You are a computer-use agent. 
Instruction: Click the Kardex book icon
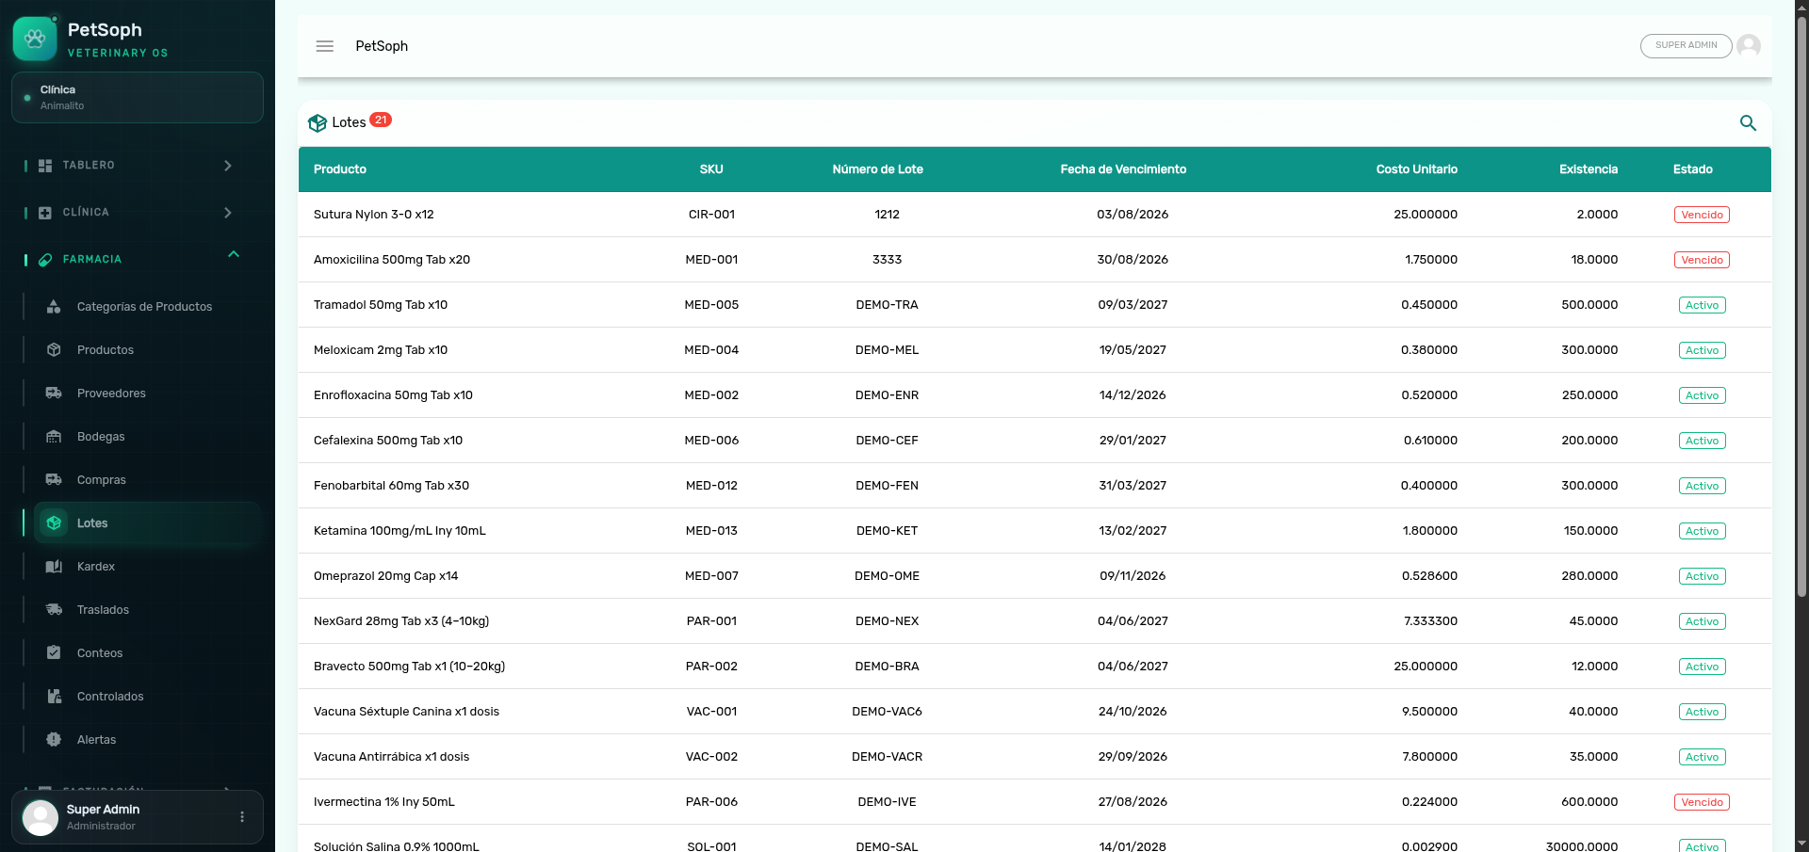[x=54, y=566]
